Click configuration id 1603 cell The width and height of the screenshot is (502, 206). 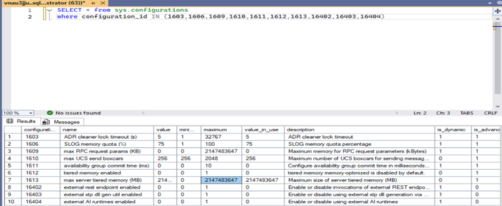tap(41, 137)
